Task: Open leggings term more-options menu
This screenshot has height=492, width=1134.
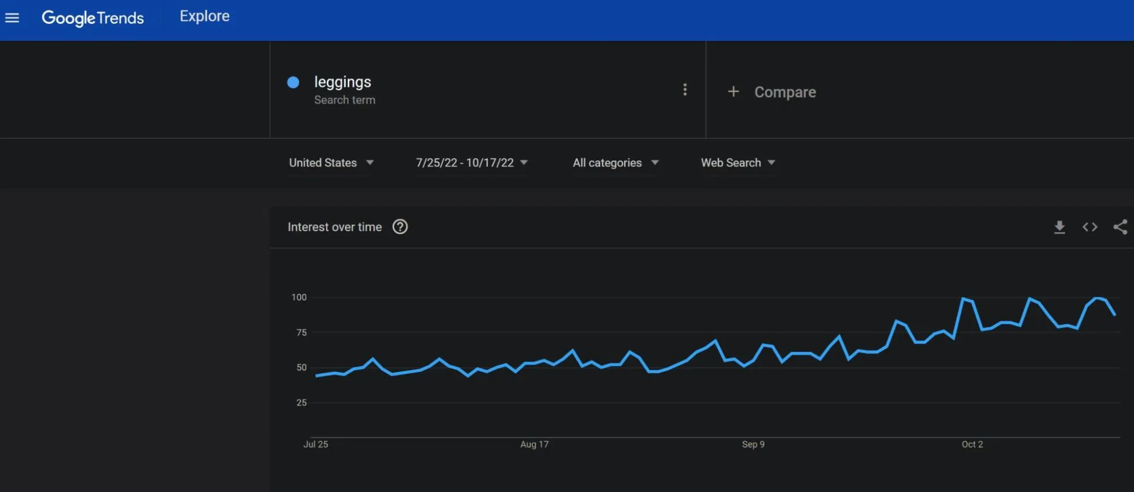Action: point(685,90)
